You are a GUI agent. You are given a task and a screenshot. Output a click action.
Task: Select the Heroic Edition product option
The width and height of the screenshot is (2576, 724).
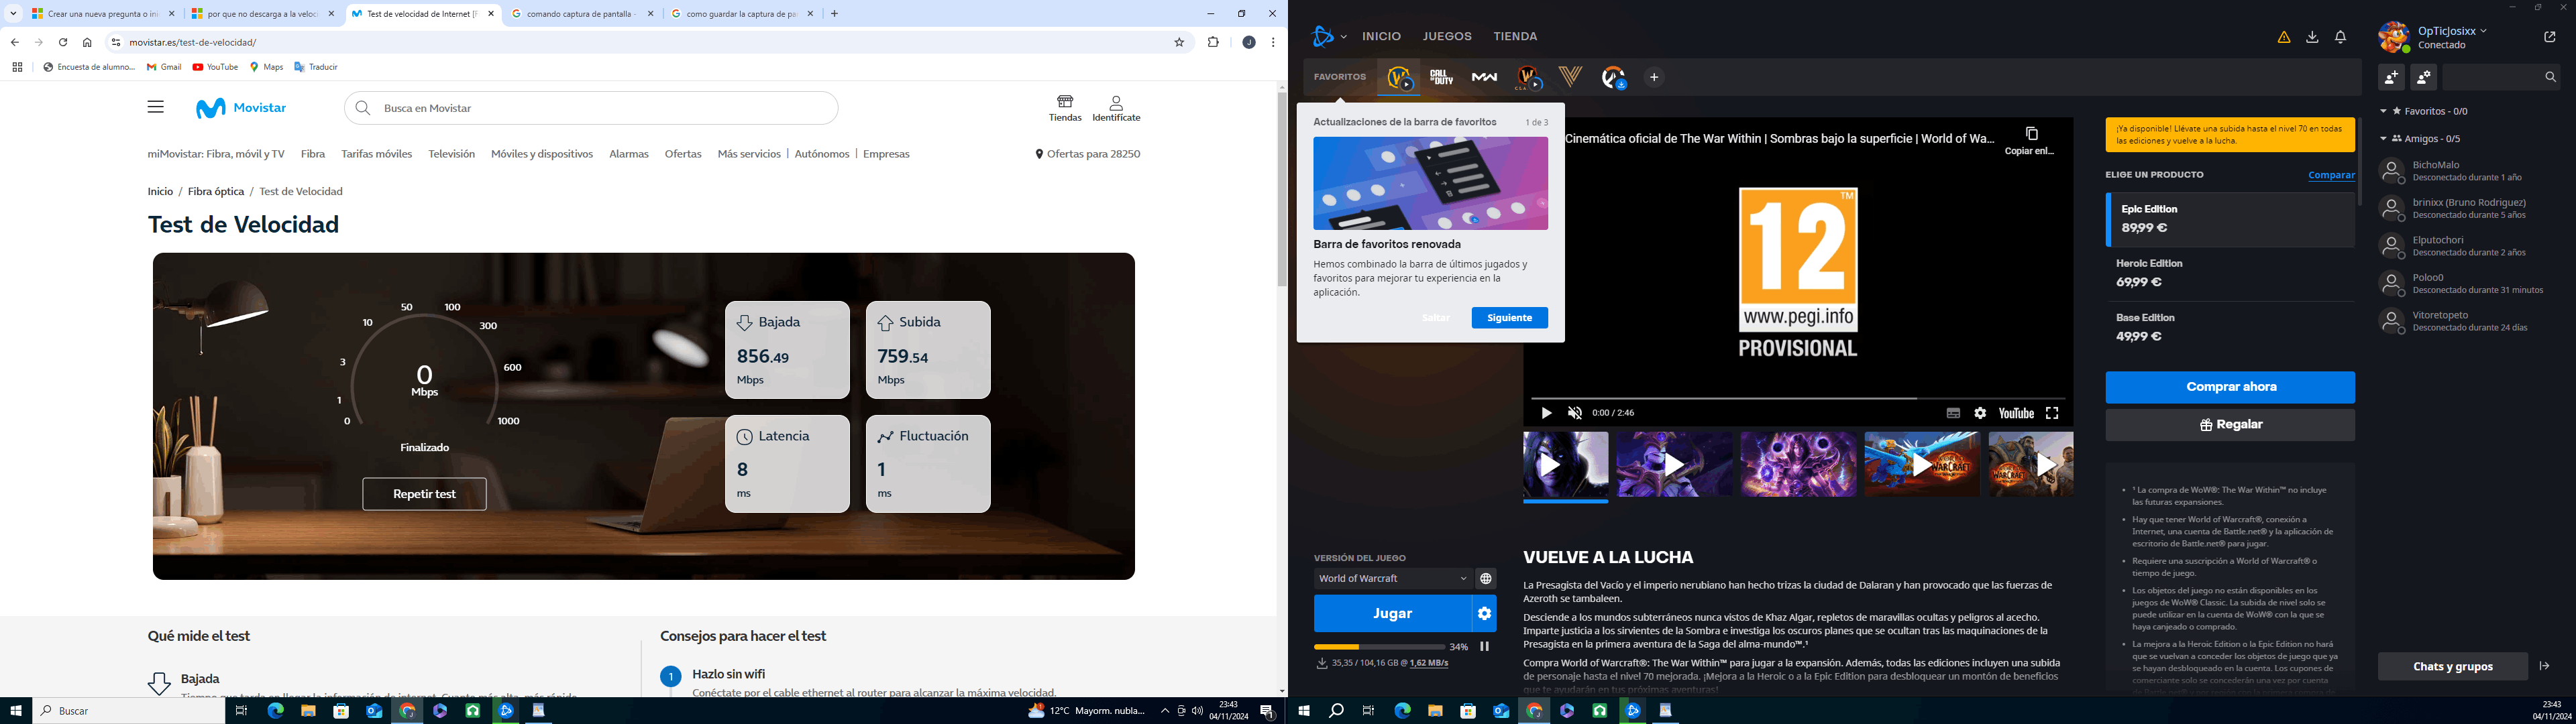(x=2229, y=273)
